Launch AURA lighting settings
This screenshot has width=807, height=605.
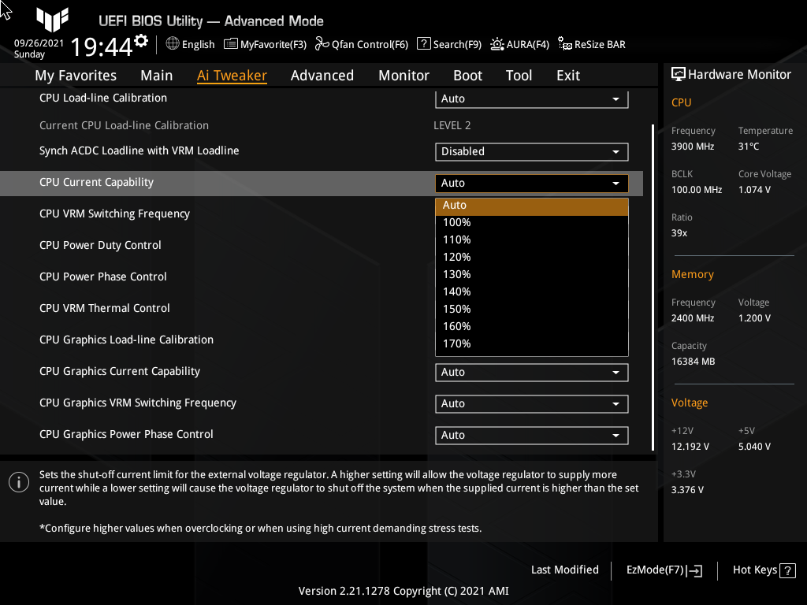point(519,44)
